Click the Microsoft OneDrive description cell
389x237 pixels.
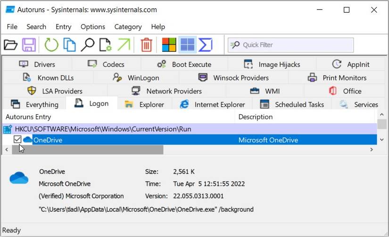click(268, 140)
